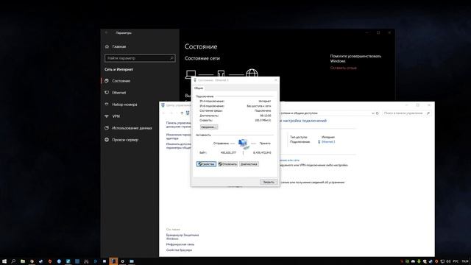Open Свойства браузера link
The width and height of the screenshot is (471, 265).
(x=179, y=250)
